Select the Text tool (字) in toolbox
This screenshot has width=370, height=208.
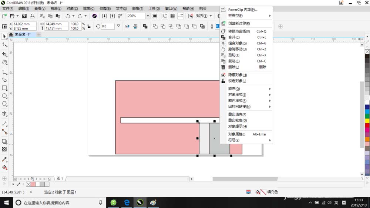click(4, 114)
